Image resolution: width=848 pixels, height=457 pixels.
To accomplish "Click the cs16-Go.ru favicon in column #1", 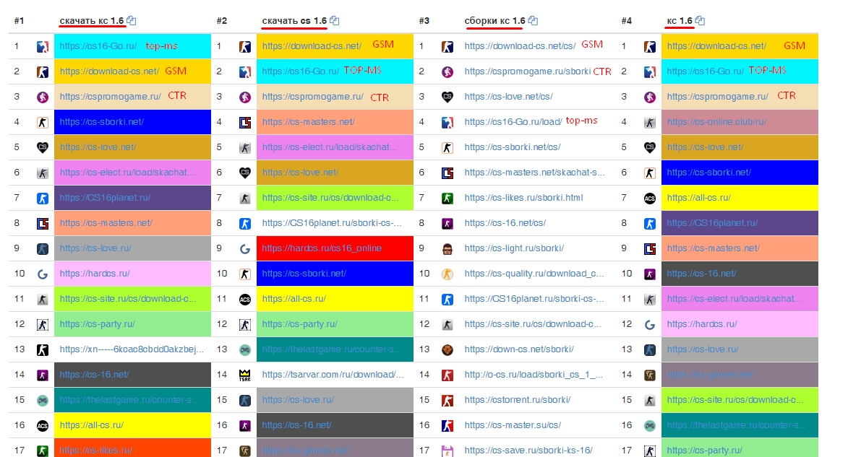I will click(x=43, y=46).
